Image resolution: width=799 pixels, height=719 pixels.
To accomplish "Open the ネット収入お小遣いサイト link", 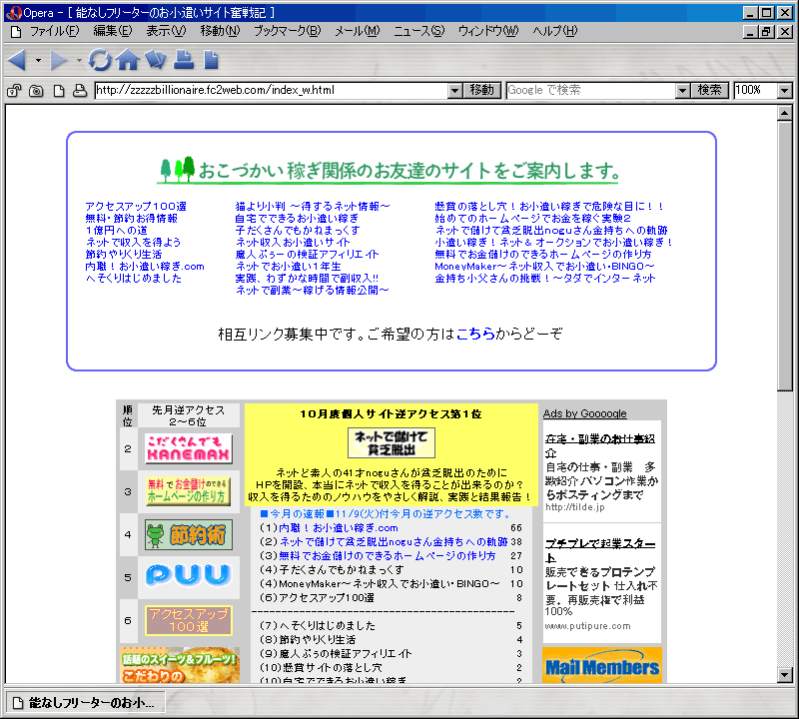I will click(293, 242).
